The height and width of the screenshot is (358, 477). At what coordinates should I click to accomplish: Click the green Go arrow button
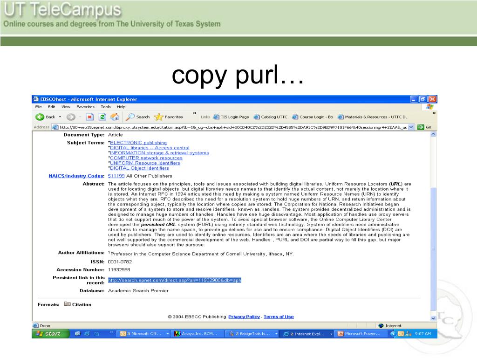pos(421,127)
